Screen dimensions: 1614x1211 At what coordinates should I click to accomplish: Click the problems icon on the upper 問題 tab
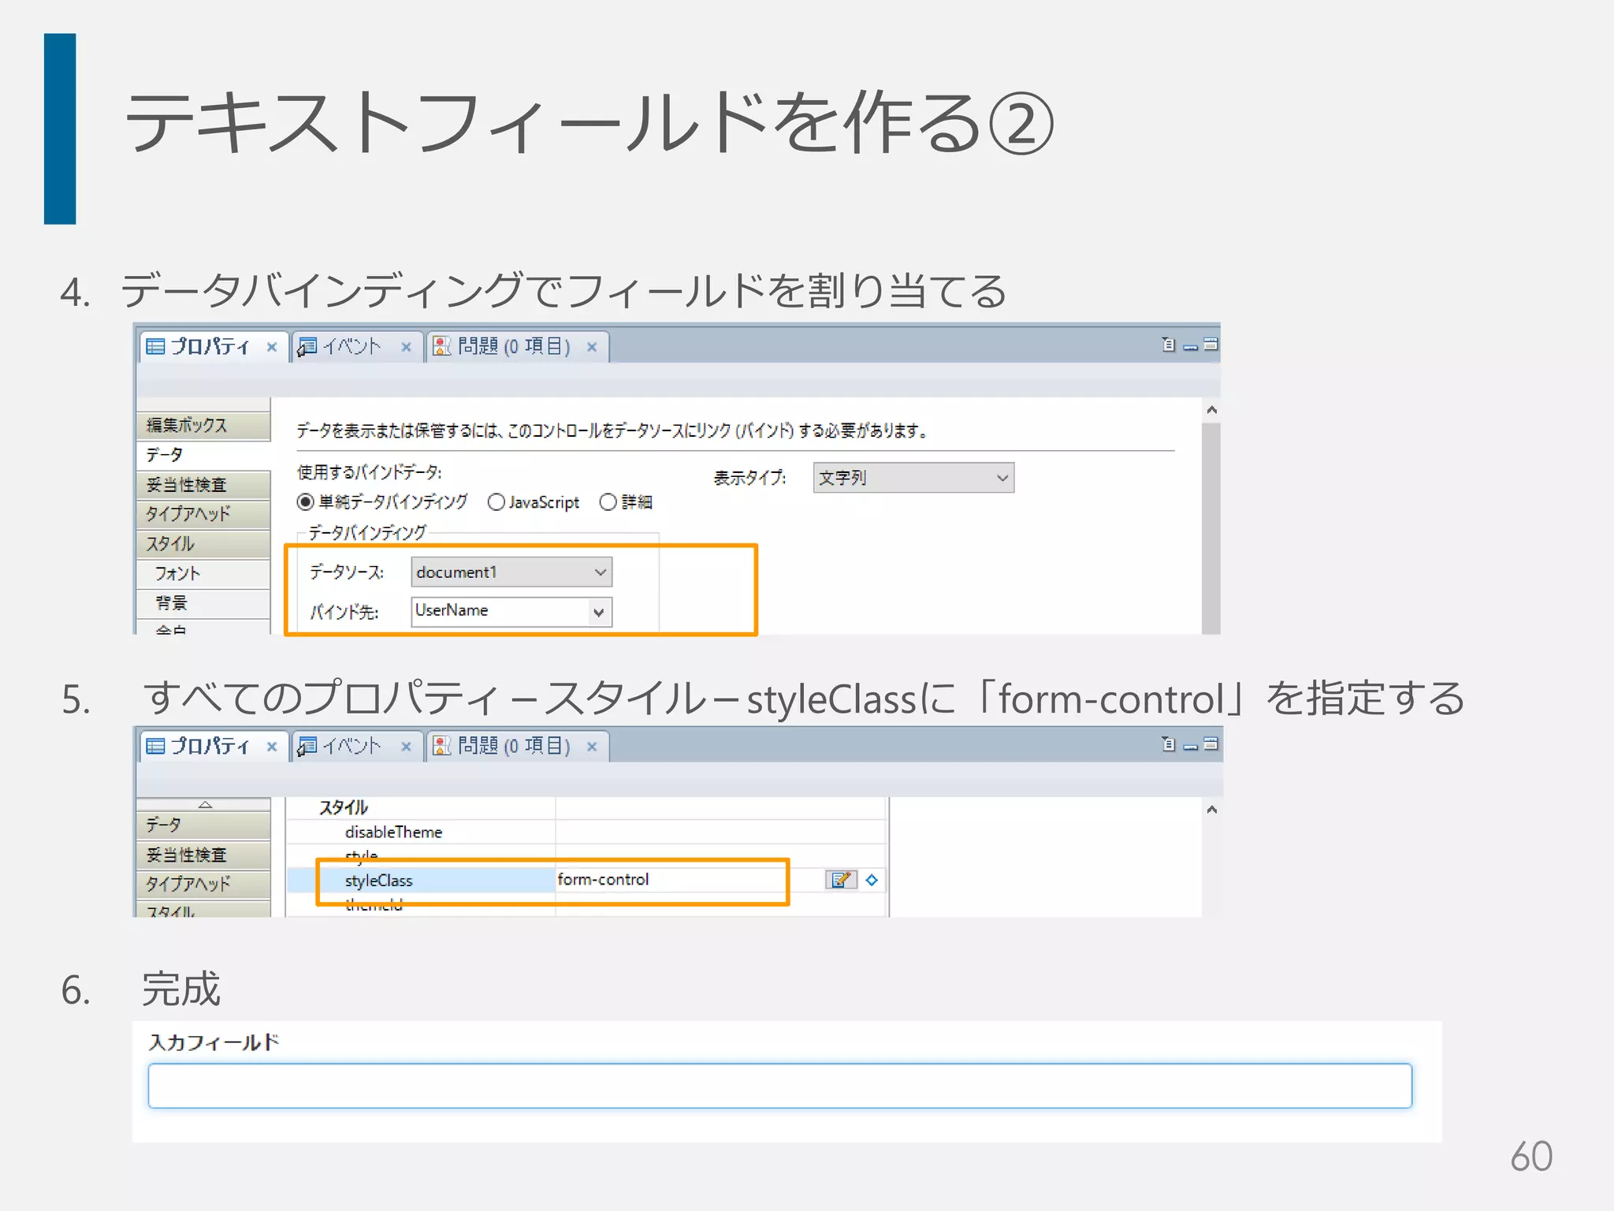(x=442, y=346)
